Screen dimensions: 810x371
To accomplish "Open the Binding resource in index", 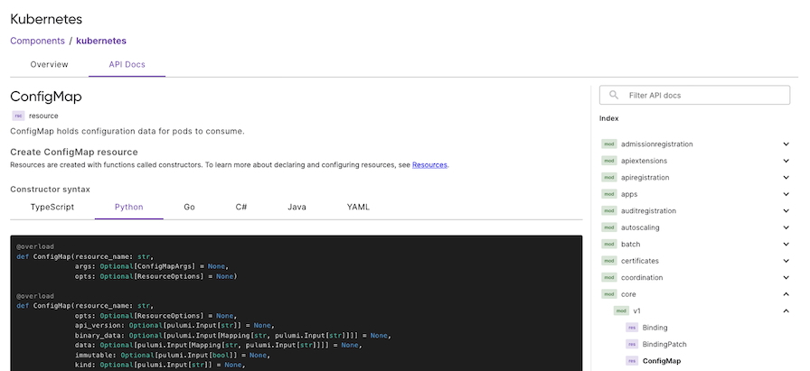I will tap(655, 328).
